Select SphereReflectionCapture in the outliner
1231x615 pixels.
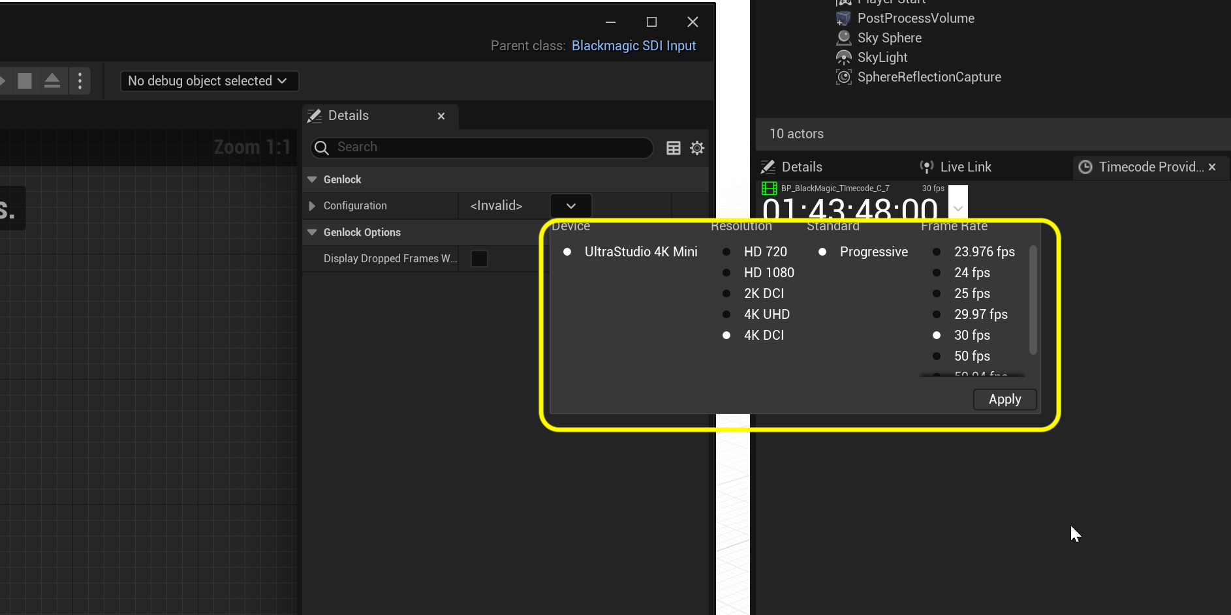click(x=929, y=77)
